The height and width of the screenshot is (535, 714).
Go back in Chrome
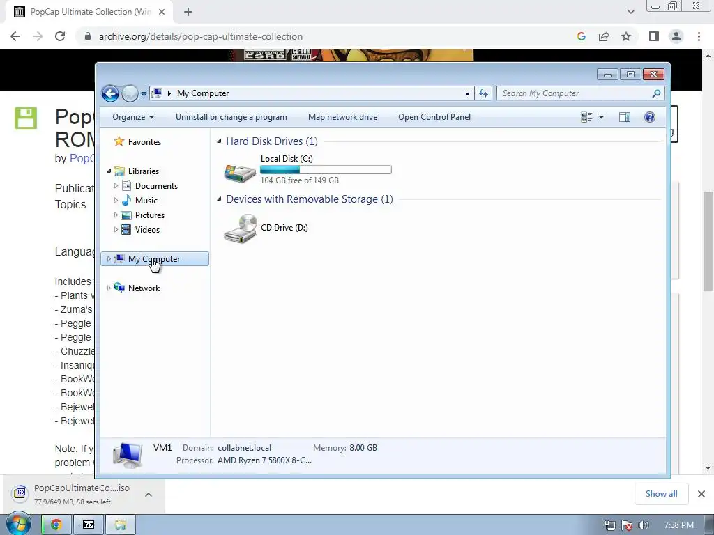click(15, 36)
